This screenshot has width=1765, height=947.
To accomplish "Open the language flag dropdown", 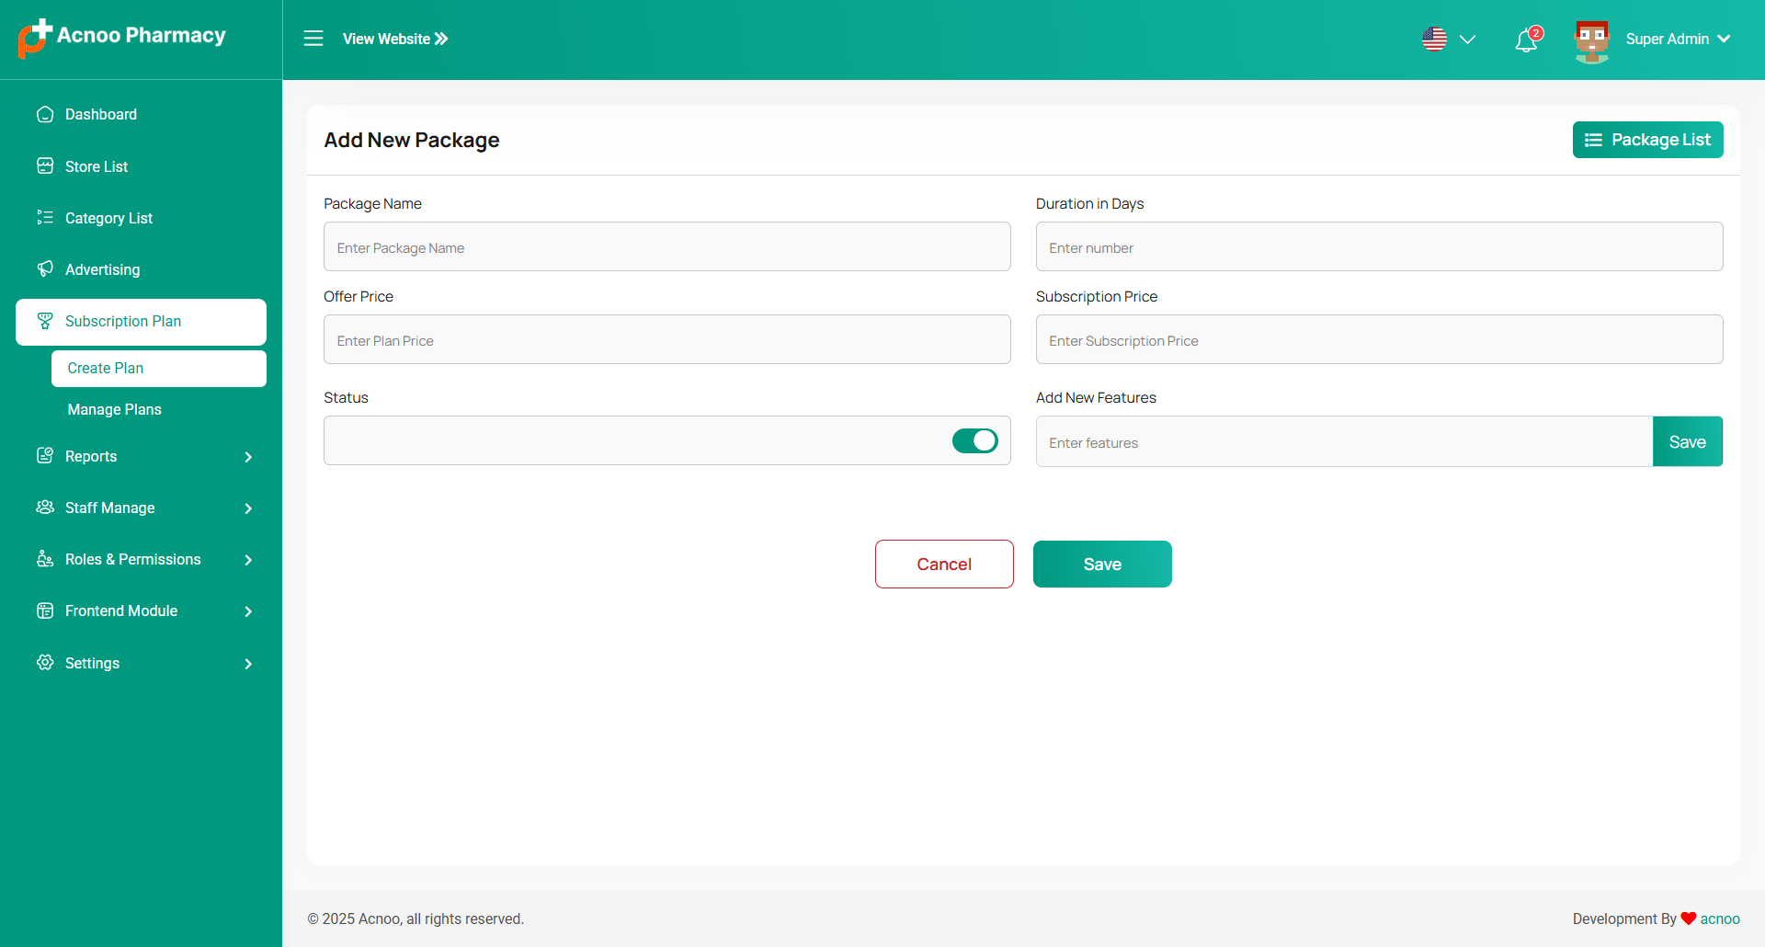I will (1448, 40).
